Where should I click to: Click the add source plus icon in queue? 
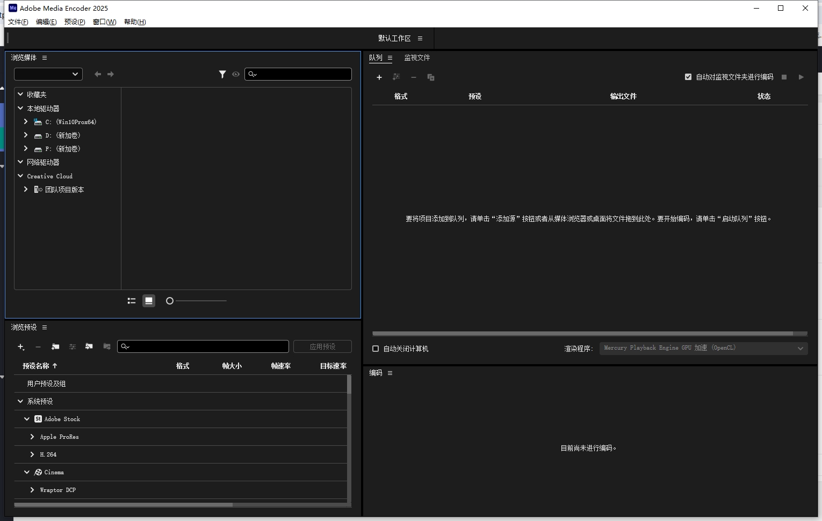pos(379,77)
